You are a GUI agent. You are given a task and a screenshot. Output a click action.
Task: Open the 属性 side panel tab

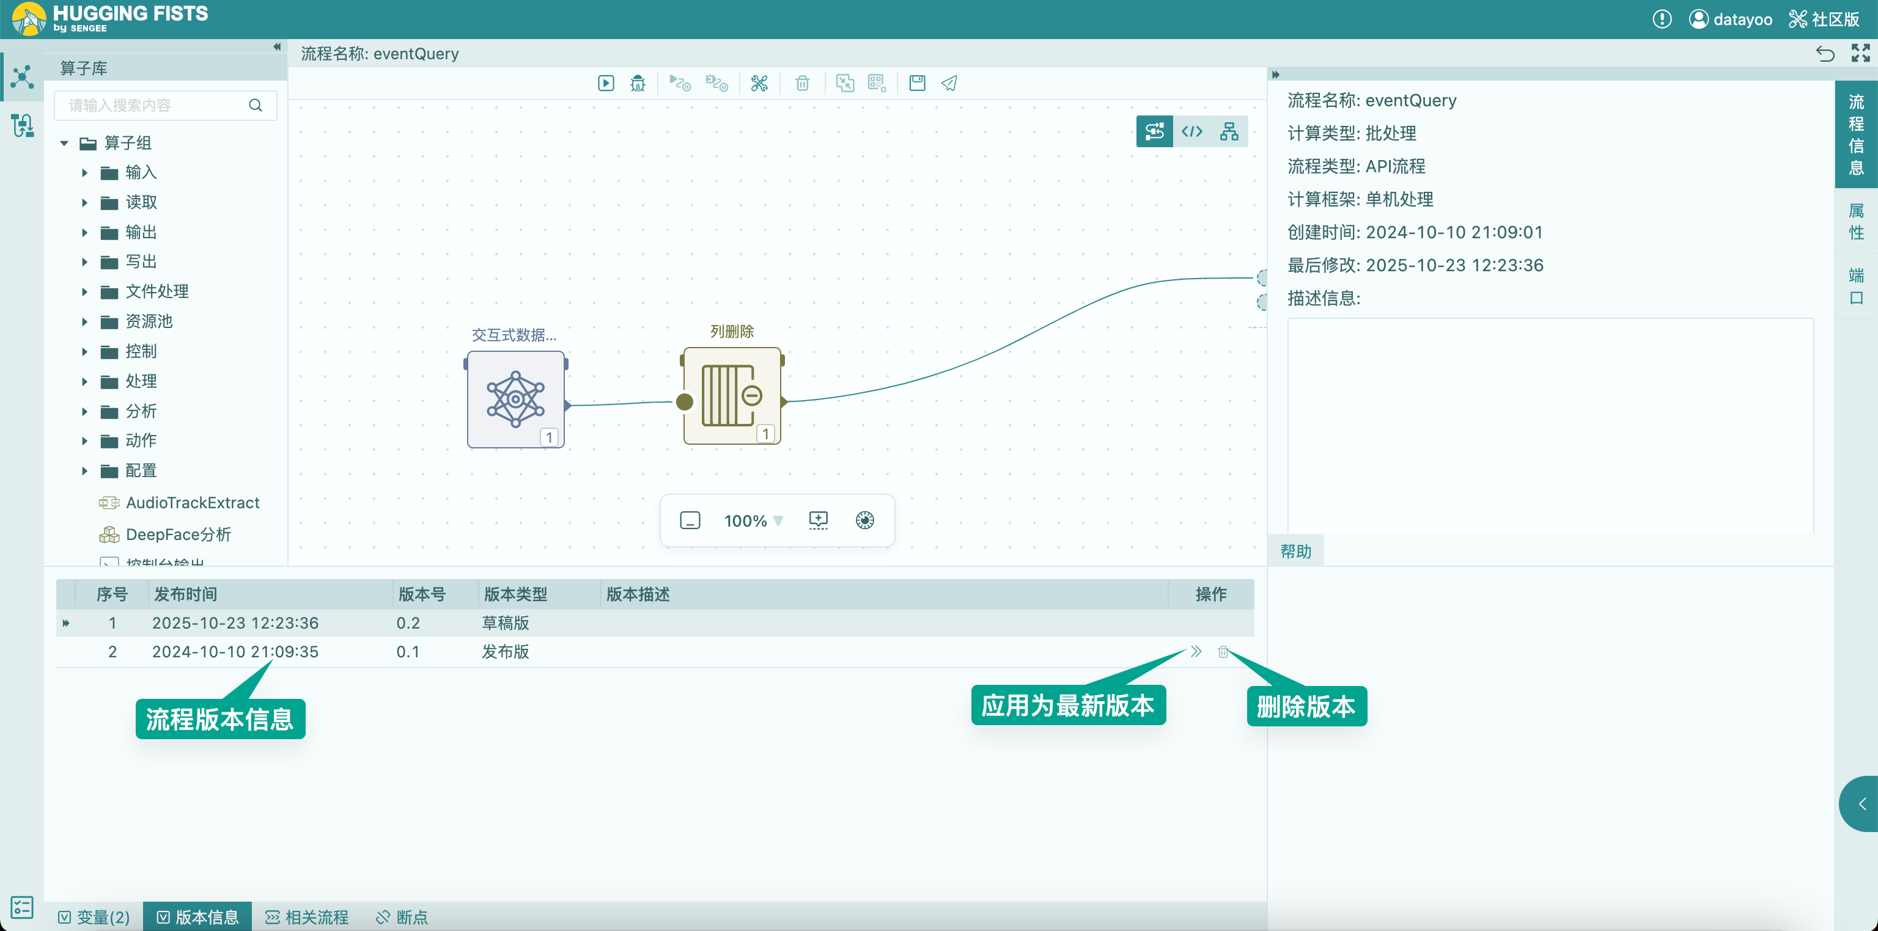1855,222
